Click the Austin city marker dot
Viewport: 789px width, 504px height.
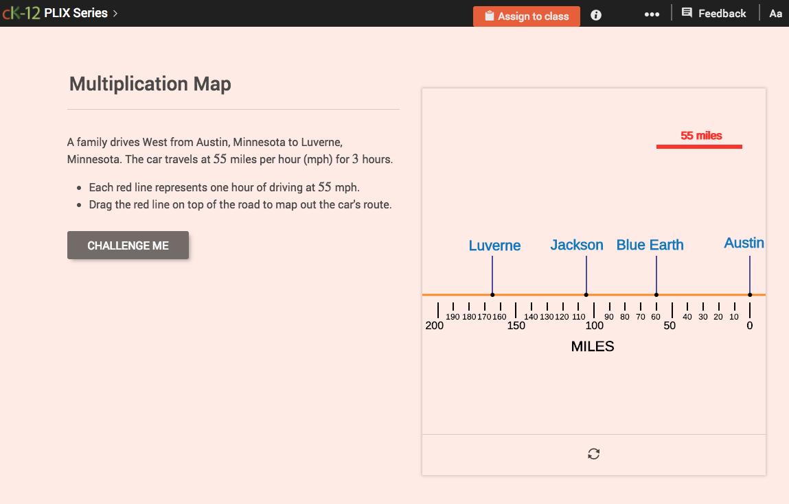[x=748, y=293]
